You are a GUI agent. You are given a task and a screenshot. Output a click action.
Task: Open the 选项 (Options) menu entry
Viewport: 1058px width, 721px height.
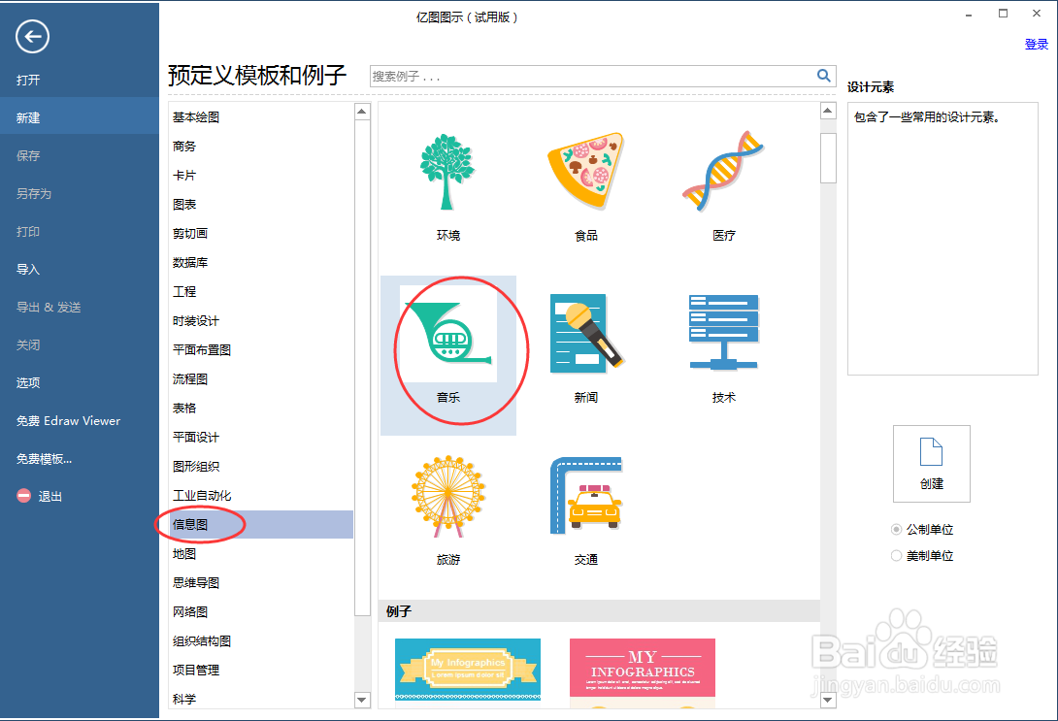pyautogui.click(x=28, y=382)
